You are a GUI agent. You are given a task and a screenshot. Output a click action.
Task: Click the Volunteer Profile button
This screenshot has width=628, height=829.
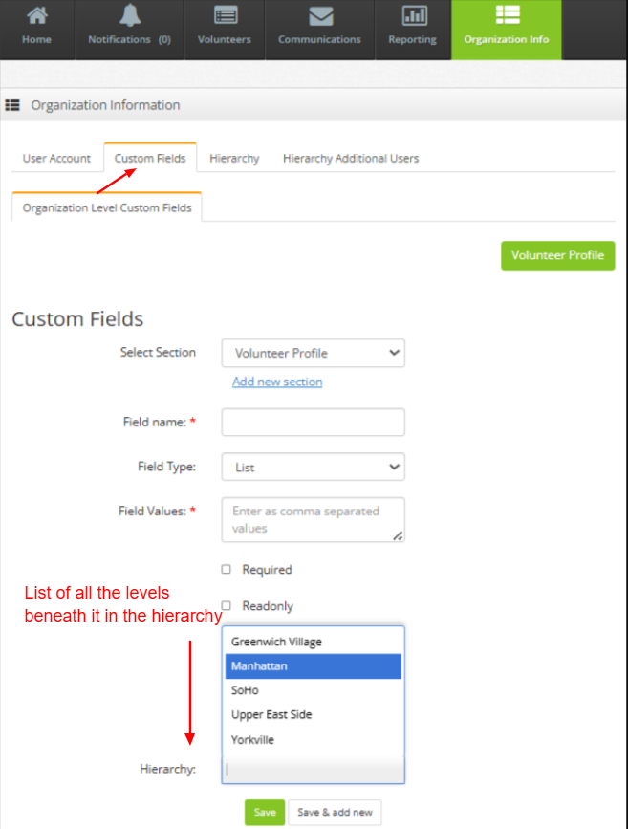(557, 255)
